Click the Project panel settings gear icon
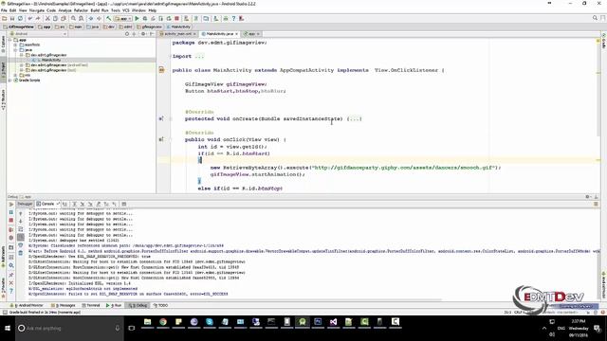 (143, 34)
